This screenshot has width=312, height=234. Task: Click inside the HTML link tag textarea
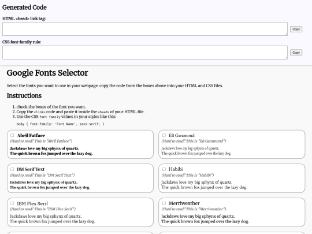pyautogui.click(x=145, y=29)
